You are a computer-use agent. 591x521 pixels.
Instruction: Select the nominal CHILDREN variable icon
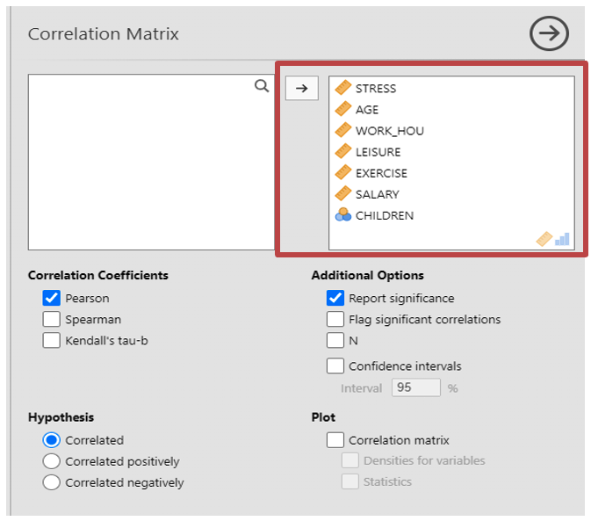[x=342, y=215]
